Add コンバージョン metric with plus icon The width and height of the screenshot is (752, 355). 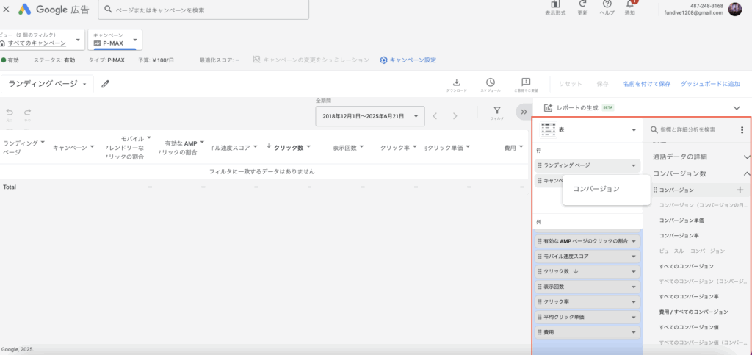[x=740, y=190]
